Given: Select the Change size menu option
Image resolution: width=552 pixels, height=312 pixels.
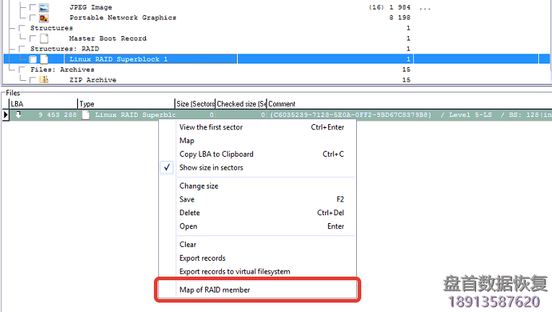Looking at the screenshot, I should [199, 186].
